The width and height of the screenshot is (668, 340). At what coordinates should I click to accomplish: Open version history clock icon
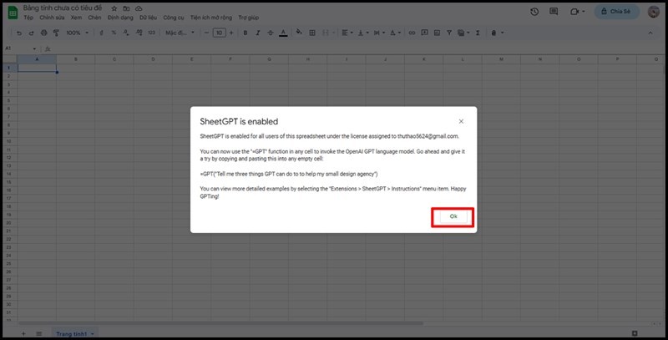534,12
